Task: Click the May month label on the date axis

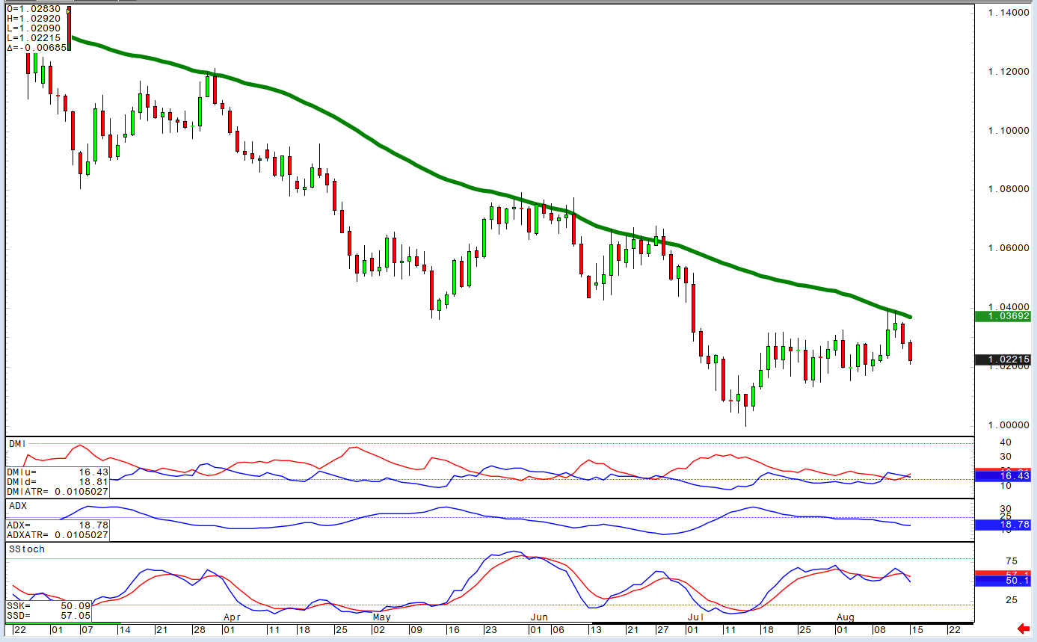Action: [x=381, y=618]
